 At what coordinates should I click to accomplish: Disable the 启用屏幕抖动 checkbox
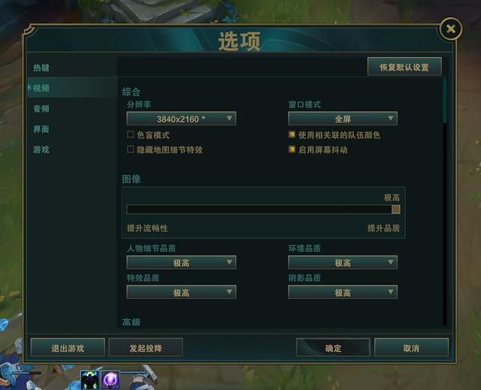(292, 150)
